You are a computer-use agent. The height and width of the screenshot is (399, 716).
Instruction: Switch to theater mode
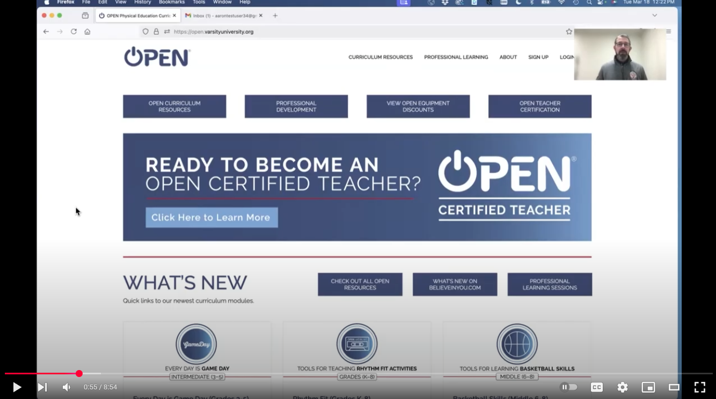point(674,387)
